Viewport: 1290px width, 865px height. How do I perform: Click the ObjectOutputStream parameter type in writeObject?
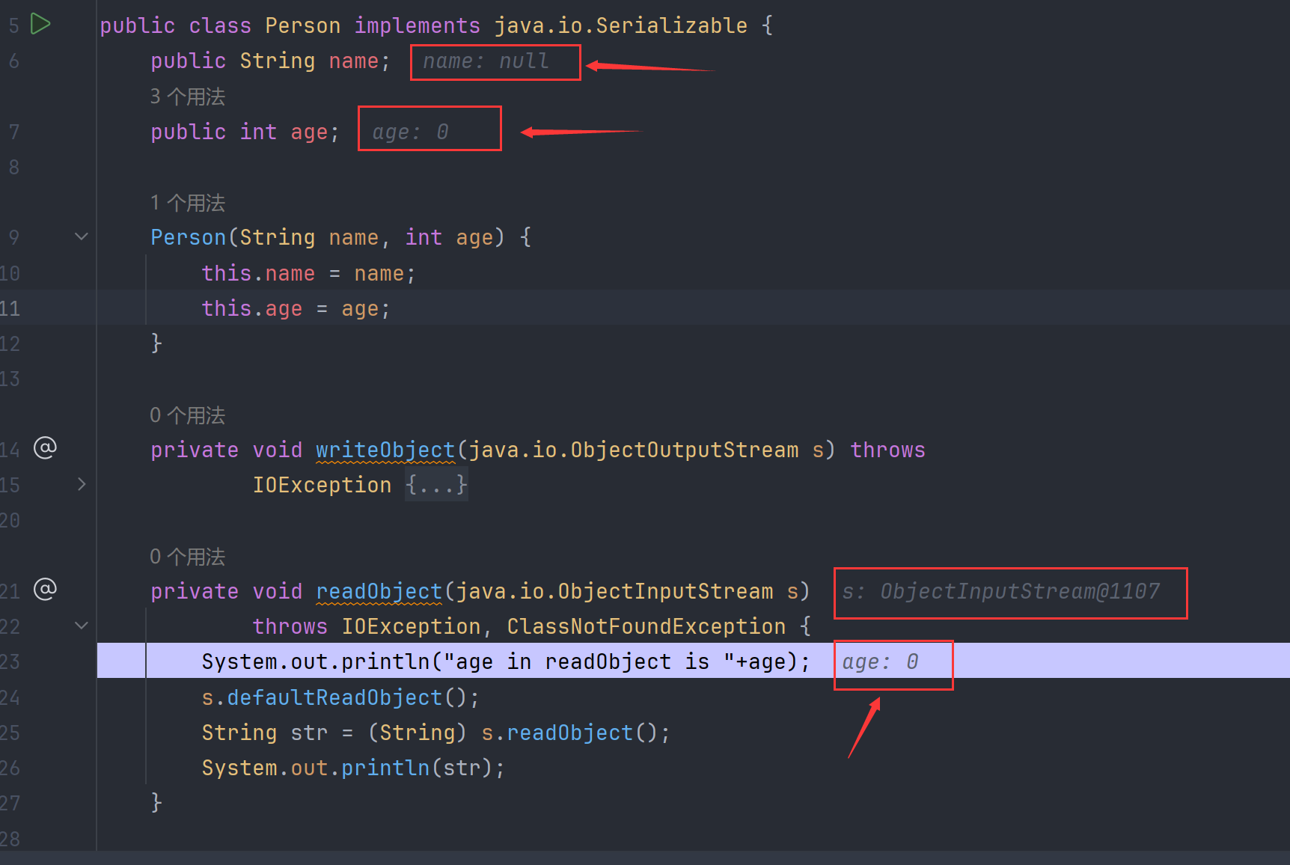click(685, 450)
